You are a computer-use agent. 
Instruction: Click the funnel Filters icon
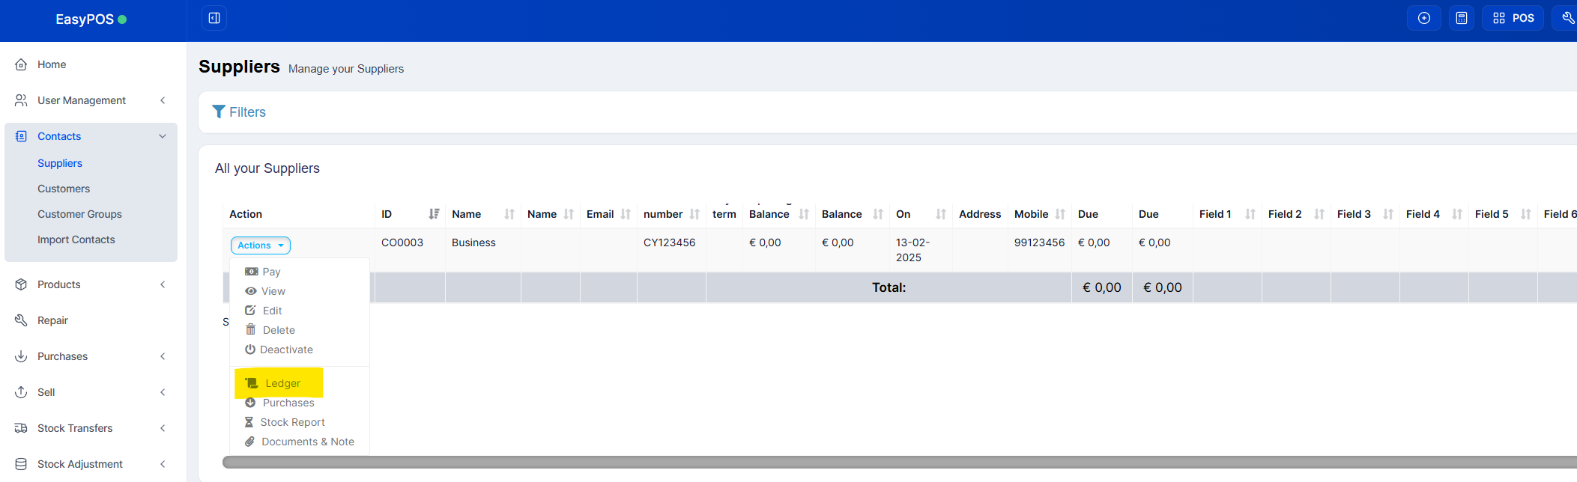[219, 112]
